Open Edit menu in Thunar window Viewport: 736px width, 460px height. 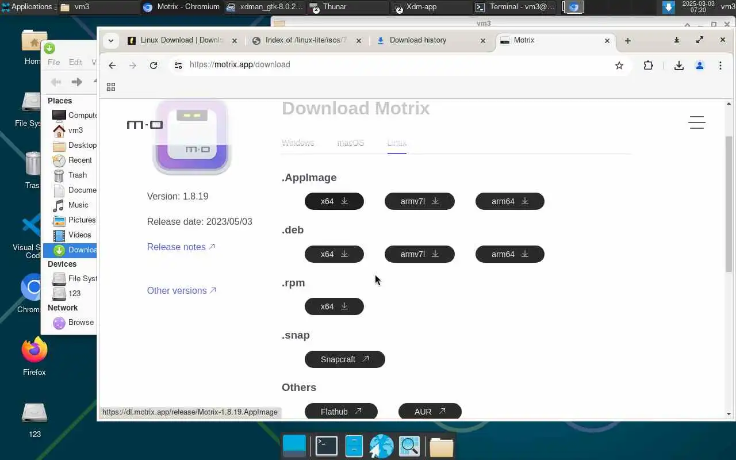tap(75, 62)
